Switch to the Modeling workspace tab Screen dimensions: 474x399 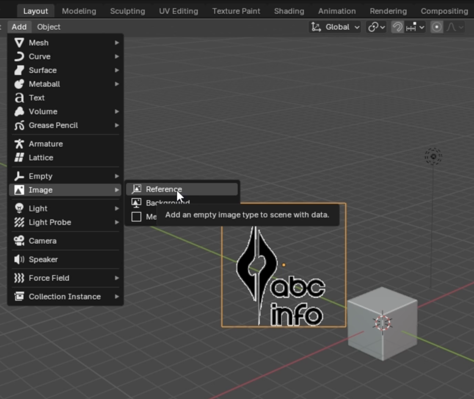79,11
